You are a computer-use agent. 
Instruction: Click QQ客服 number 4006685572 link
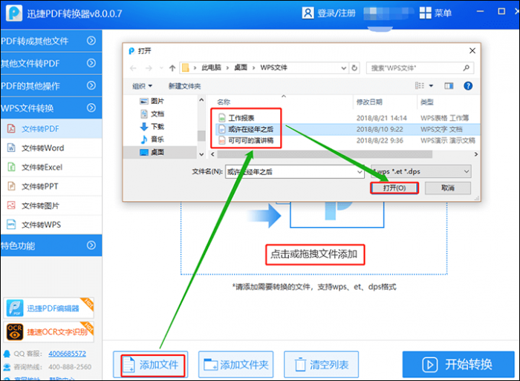[x=67, y=354]
